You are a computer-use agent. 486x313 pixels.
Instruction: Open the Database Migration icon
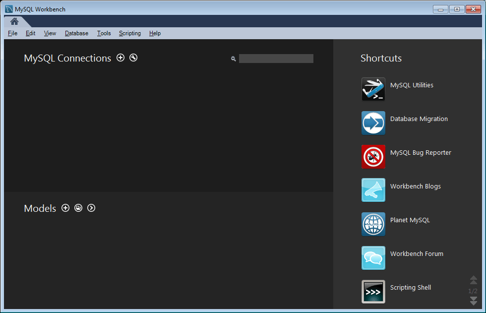pyautogui.click(x=373, y=123)
